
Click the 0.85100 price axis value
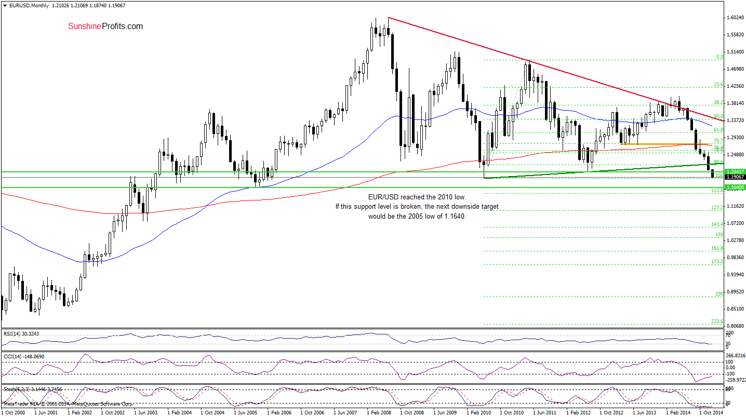(x=735, y=308)
